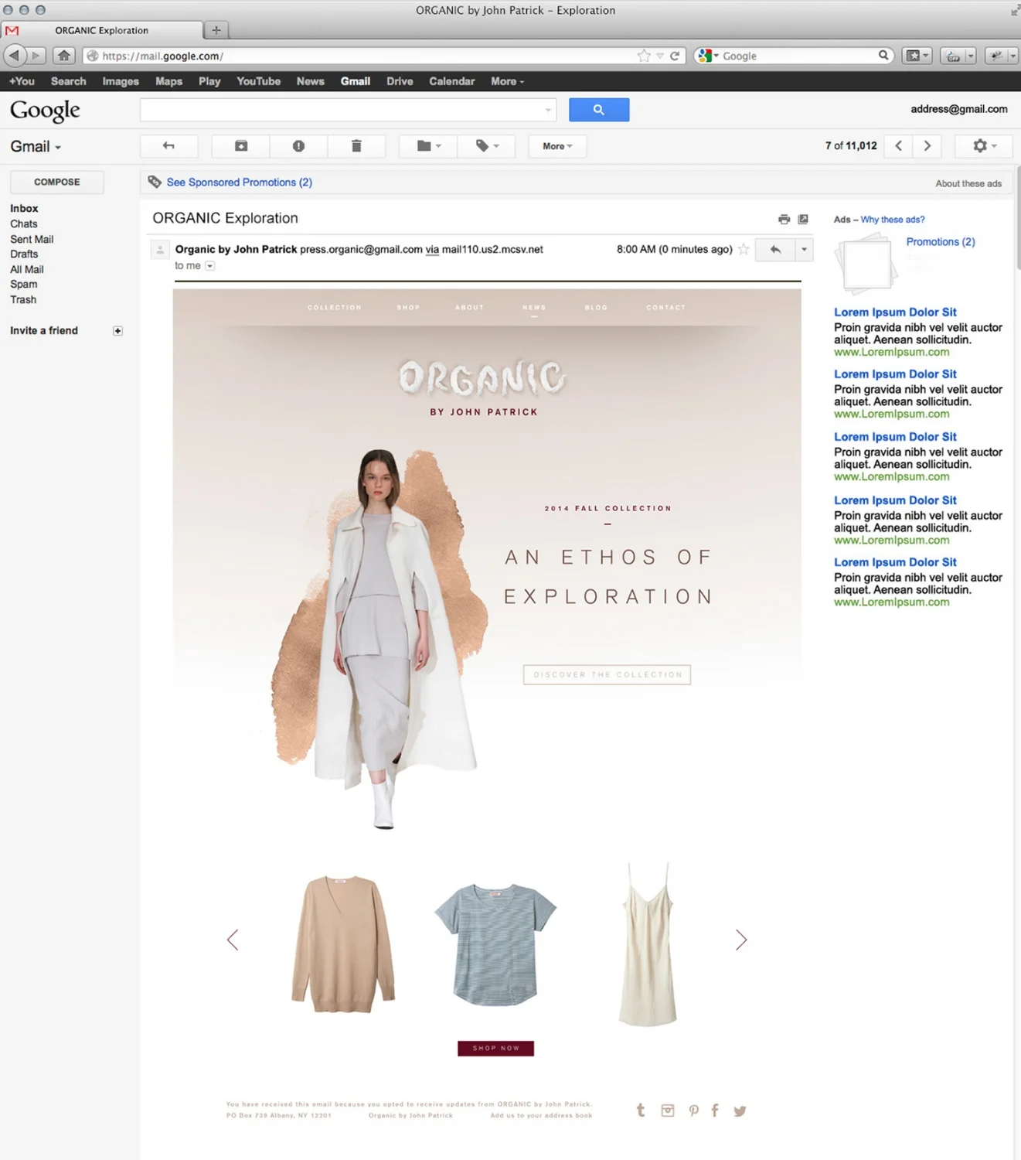This screenshot has height=1160, width=1021.
Task: Expand the More menu in the black Google bar
Action: (x=507, y=81)
